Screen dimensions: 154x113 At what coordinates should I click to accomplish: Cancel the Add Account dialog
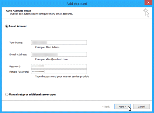coord(142,106)
